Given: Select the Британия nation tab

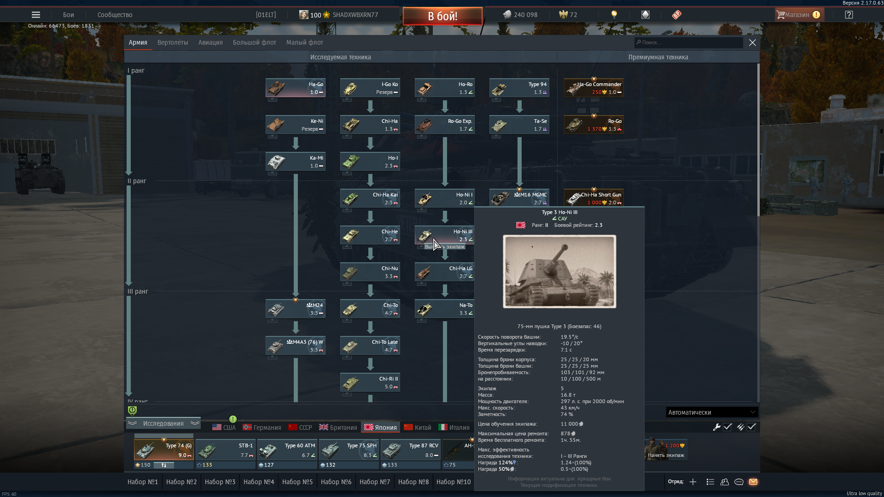Looking at the screenshot, I should point(338,428).
